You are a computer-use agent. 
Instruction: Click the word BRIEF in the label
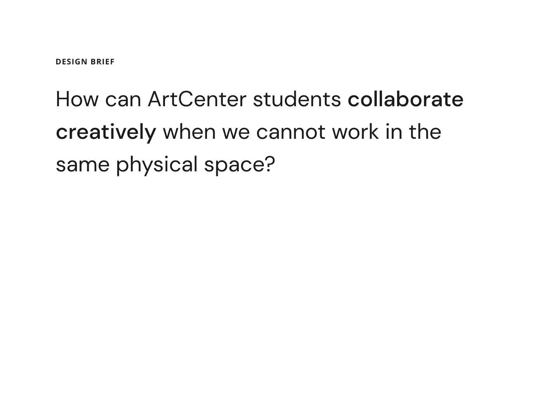point(102,62)
